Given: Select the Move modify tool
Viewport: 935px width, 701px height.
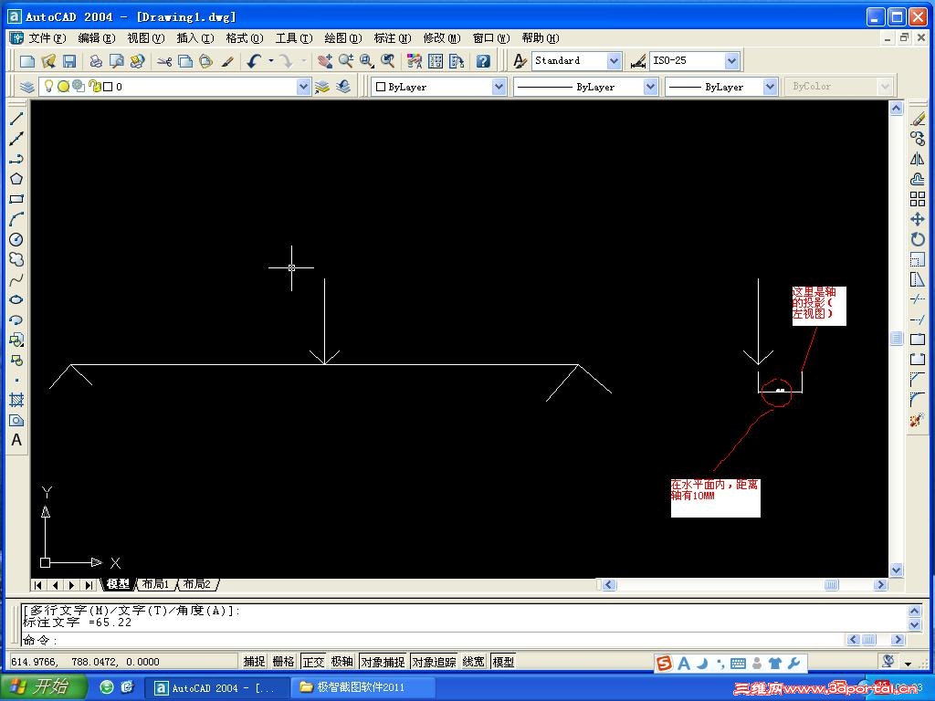Looking at the screenshot, I should pyautogui.click(x=918, y=219).
